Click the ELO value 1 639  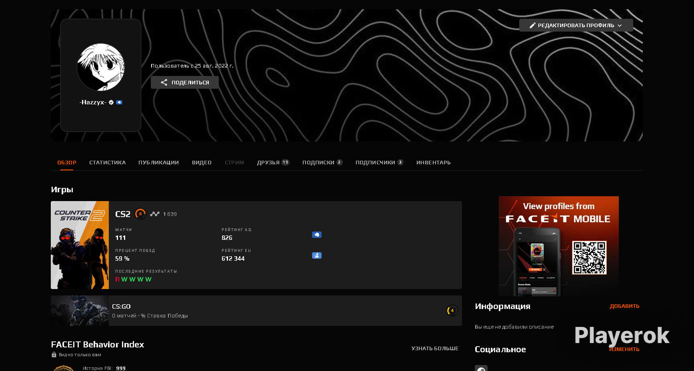(x=170, y=214)
